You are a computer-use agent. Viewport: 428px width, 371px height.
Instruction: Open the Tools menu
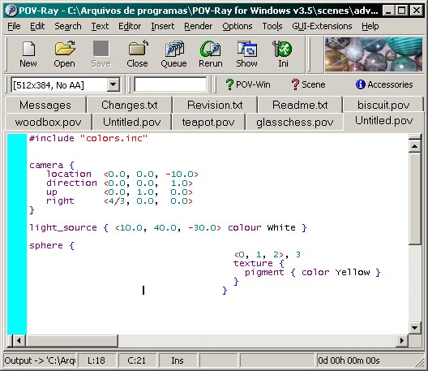click(272, 26)
